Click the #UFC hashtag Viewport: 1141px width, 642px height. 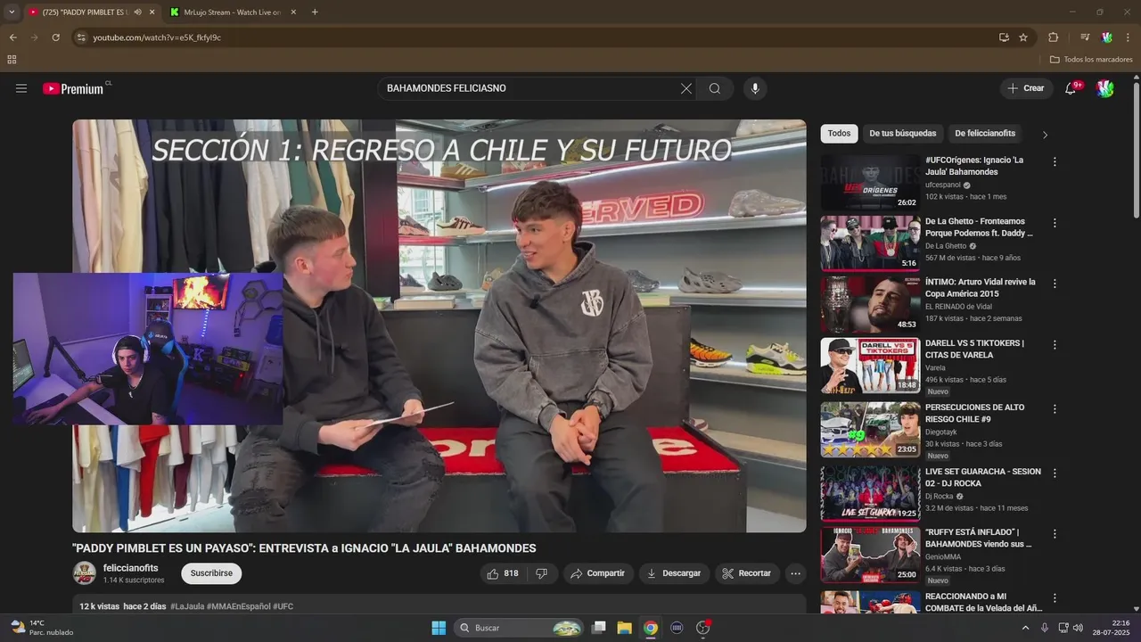(x=283, y=606)
